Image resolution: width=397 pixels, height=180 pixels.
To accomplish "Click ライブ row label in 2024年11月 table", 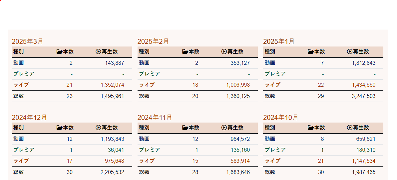I will coord(147,161).
